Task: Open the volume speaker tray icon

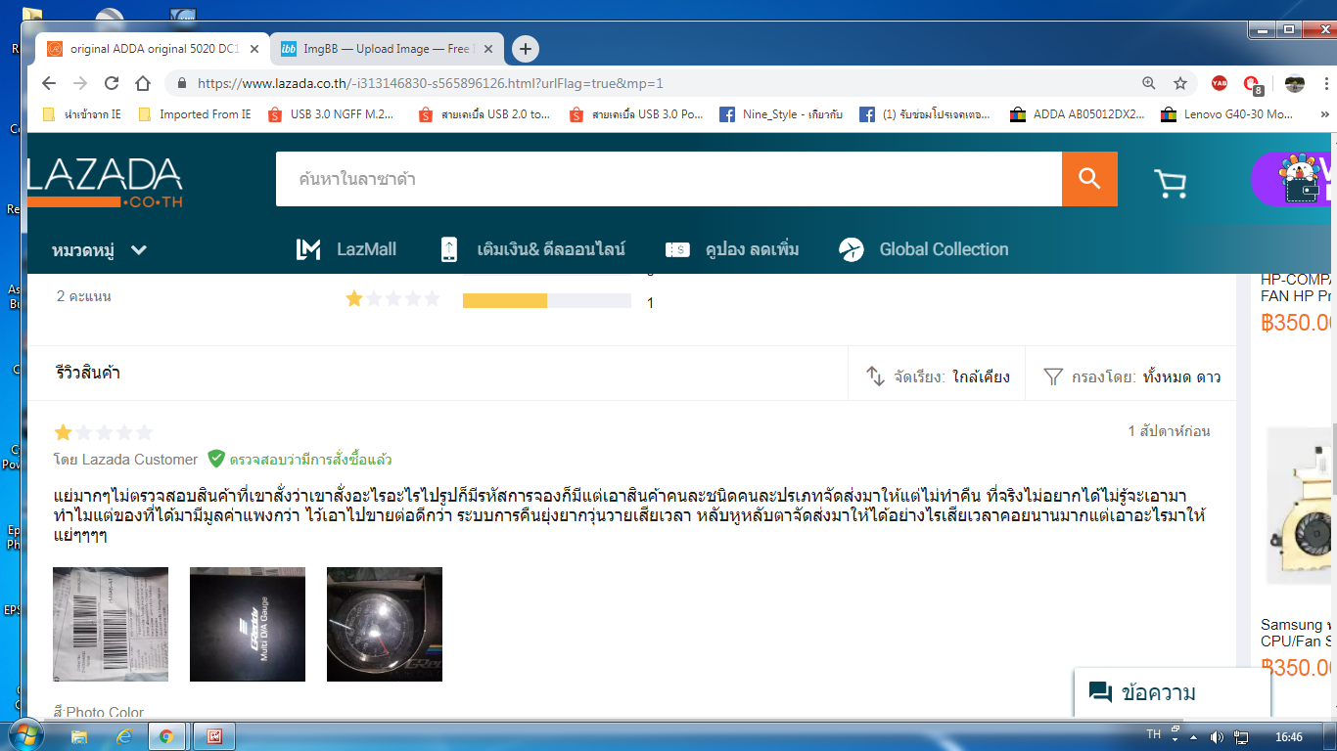Action: (x=1218, y=736)
